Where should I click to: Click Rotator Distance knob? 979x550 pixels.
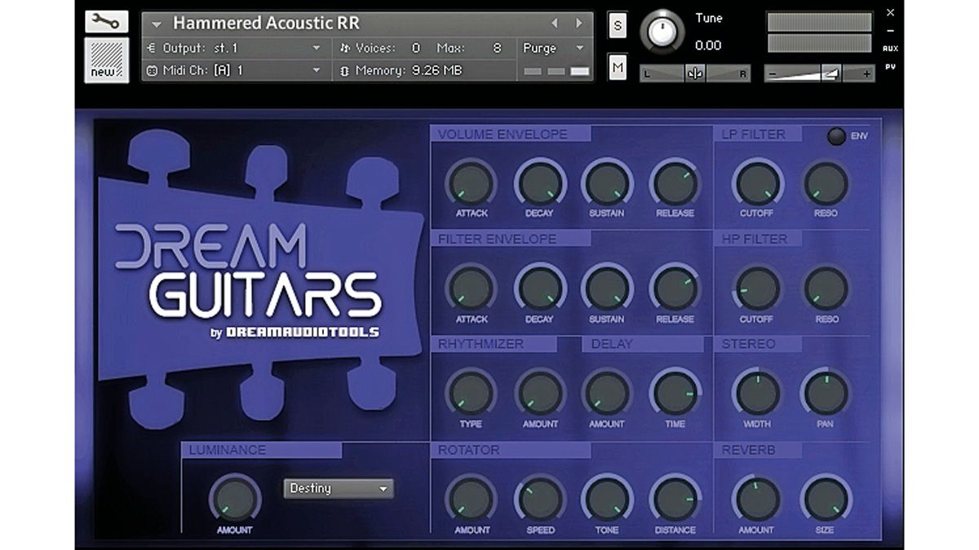676,498
